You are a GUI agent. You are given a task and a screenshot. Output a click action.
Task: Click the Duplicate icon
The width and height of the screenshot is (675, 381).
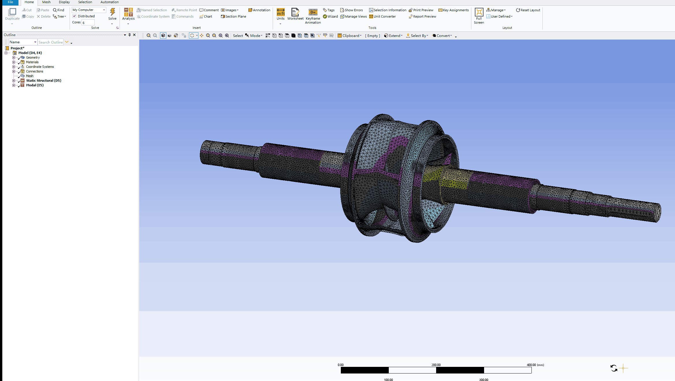[x=12, y=12]
